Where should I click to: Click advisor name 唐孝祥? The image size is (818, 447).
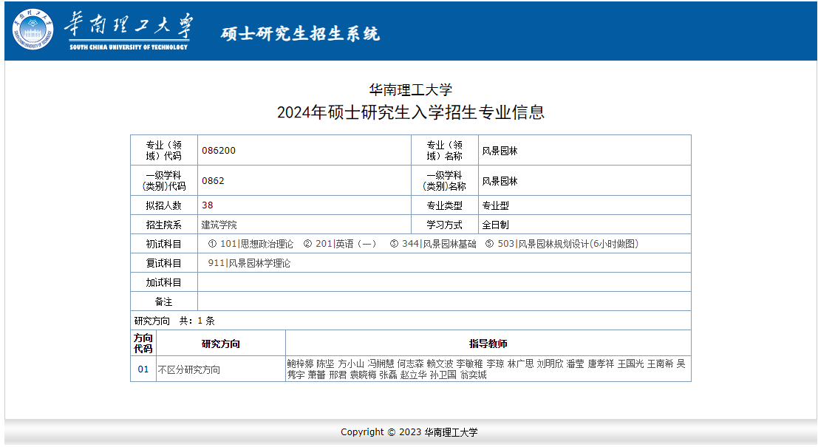(x=601, y=364)
